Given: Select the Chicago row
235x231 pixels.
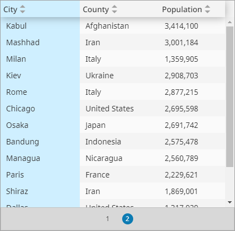Looking at the screenshot, I should coord(113,109).
